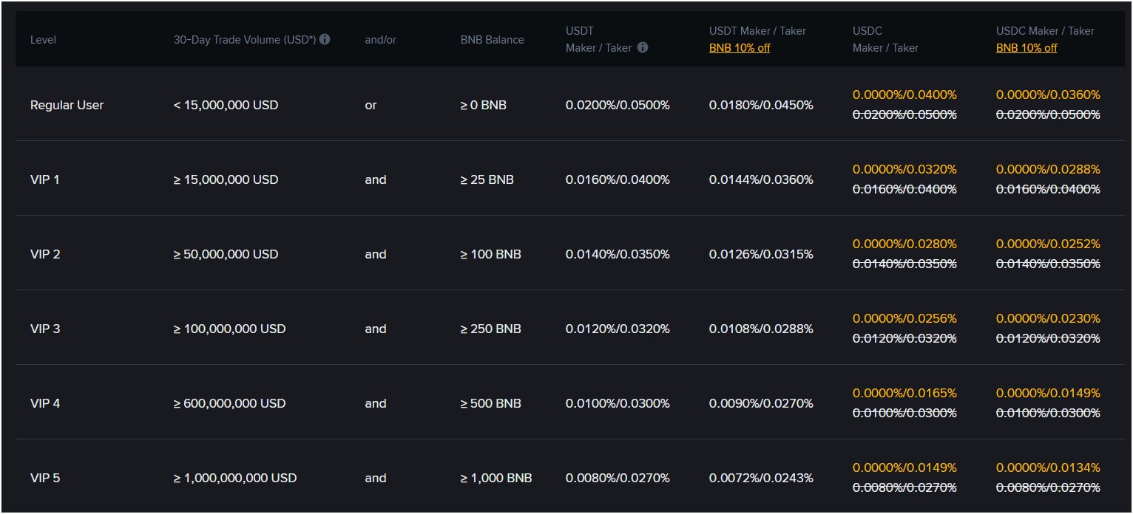Click the orange 0.0000%/0.0165% USDC fee
1133x514 pixels.
(904, 393)
